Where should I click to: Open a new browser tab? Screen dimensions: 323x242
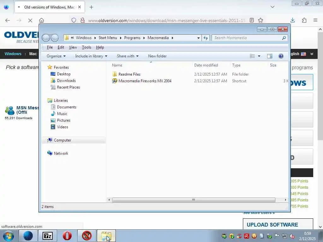coord(91,7)
